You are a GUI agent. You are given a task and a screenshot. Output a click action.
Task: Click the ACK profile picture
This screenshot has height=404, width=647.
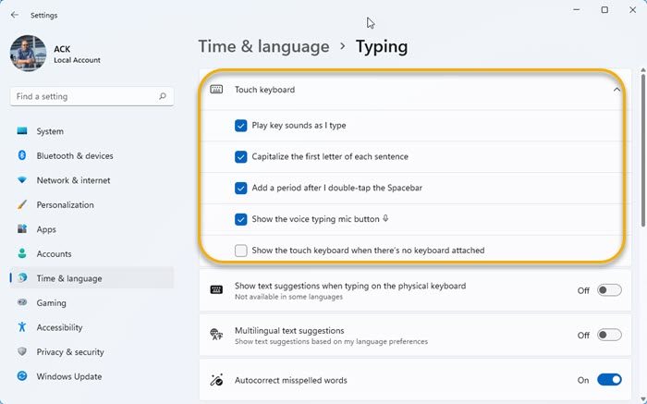(x=28, y=54)
